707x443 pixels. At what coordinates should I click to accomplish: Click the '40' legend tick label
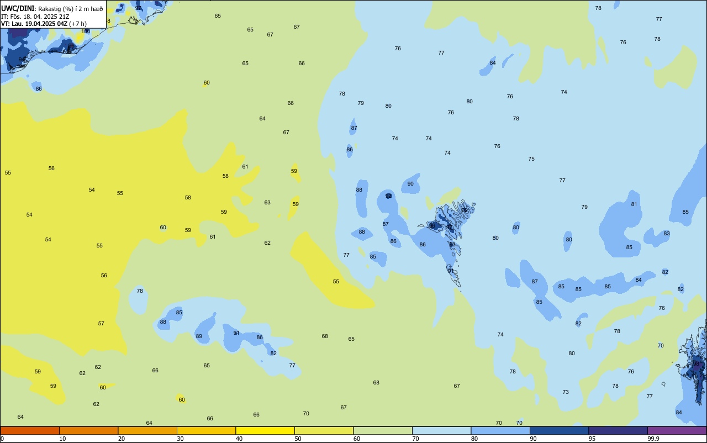239,439
